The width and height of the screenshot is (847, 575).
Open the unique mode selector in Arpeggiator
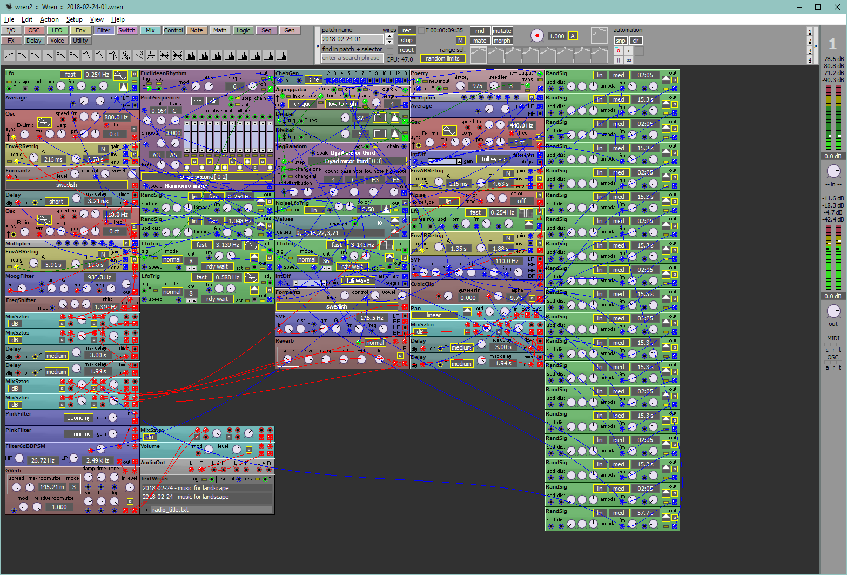click(x=302, y=104)
